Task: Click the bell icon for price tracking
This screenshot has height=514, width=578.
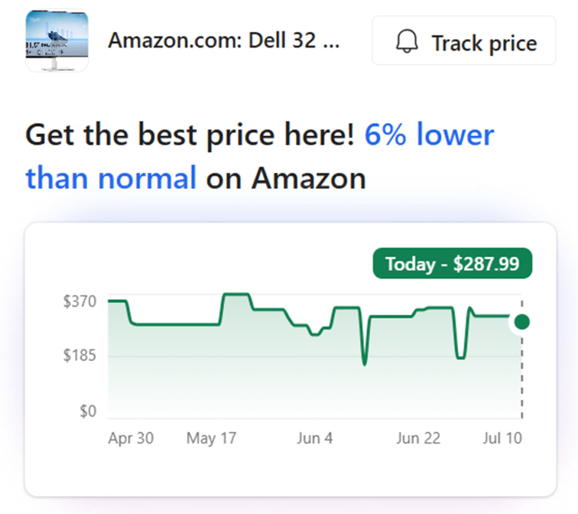Action: tap(407, 41)
